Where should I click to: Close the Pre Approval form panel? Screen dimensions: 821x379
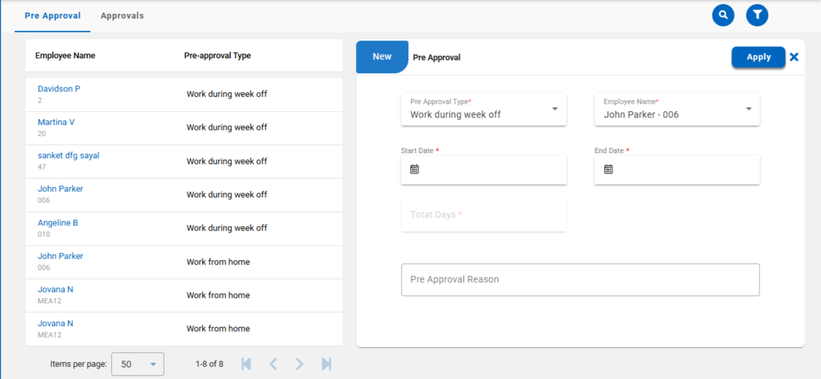(794, 57)
